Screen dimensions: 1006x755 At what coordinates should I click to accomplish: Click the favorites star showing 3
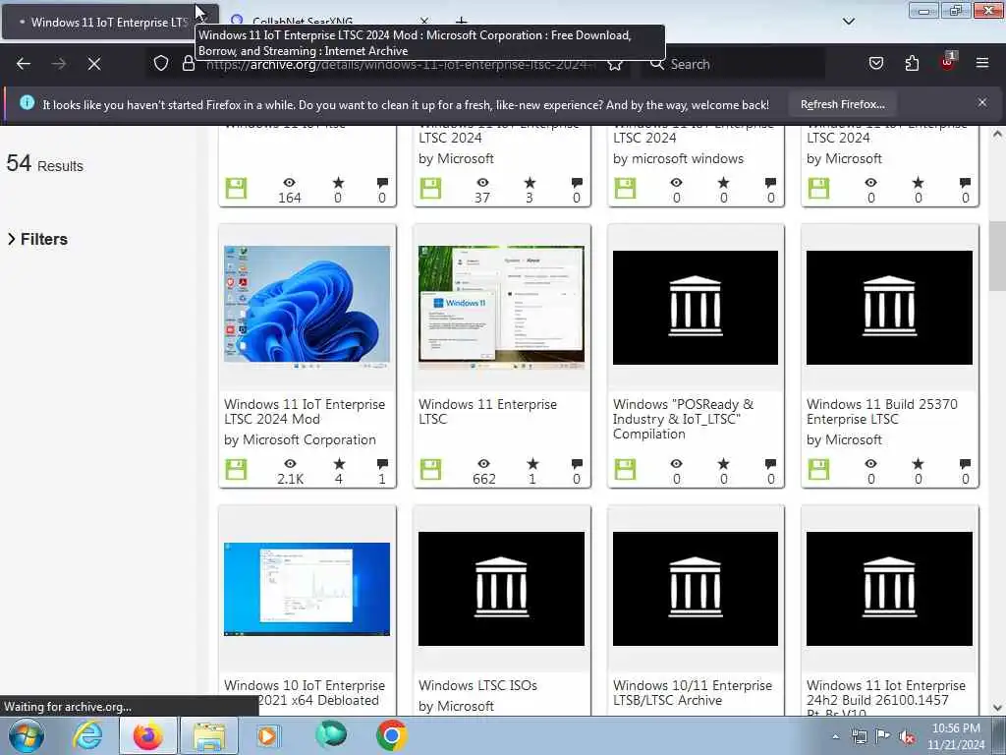[530, 183]
